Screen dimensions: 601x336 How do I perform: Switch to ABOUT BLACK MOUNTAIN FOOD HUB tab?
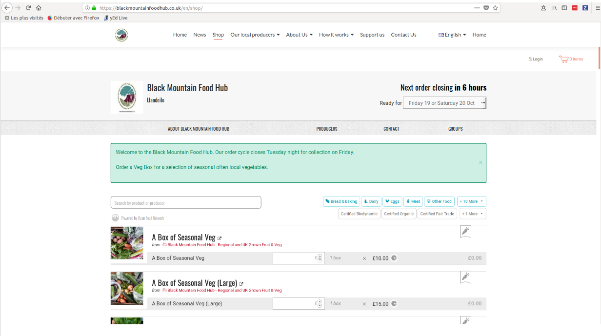tap(199, 129)
